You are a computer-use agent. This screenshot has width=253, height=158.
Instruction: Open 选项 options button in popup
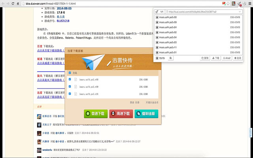click(238, 58)
